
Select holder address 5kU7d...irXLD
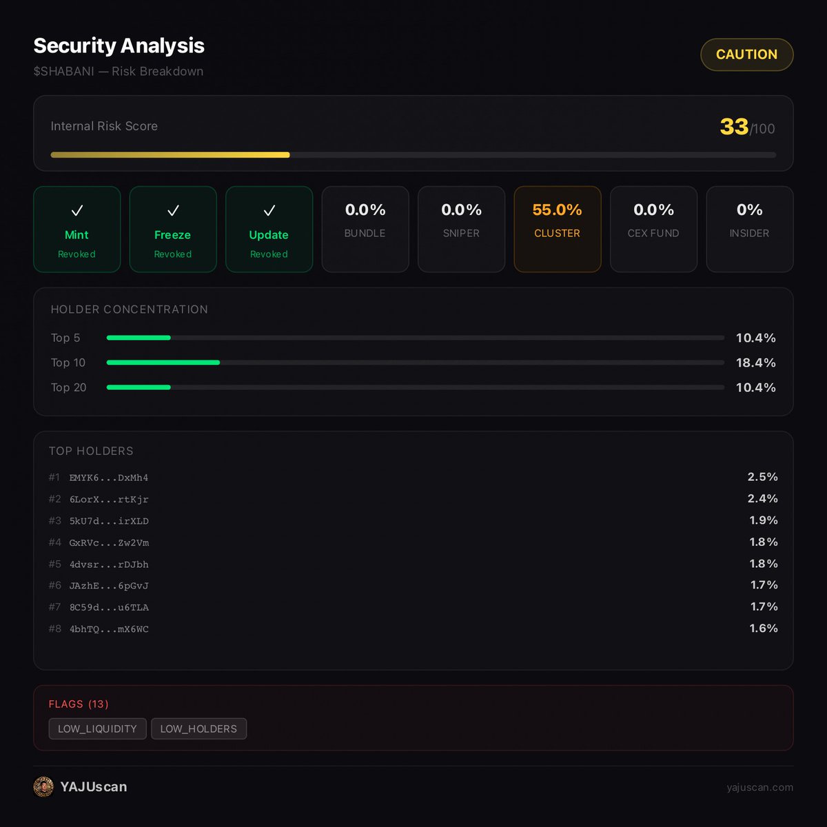[109, 521]
